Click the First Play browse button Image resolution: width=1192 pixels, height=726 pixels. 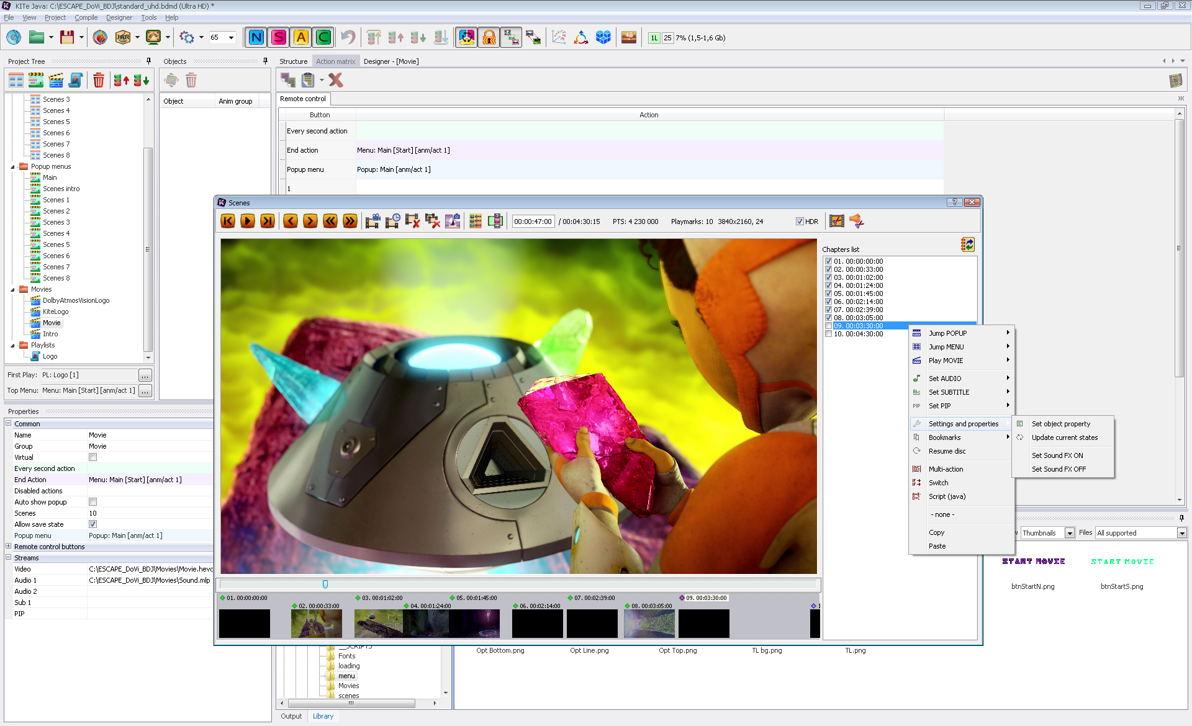coord(145,375)
